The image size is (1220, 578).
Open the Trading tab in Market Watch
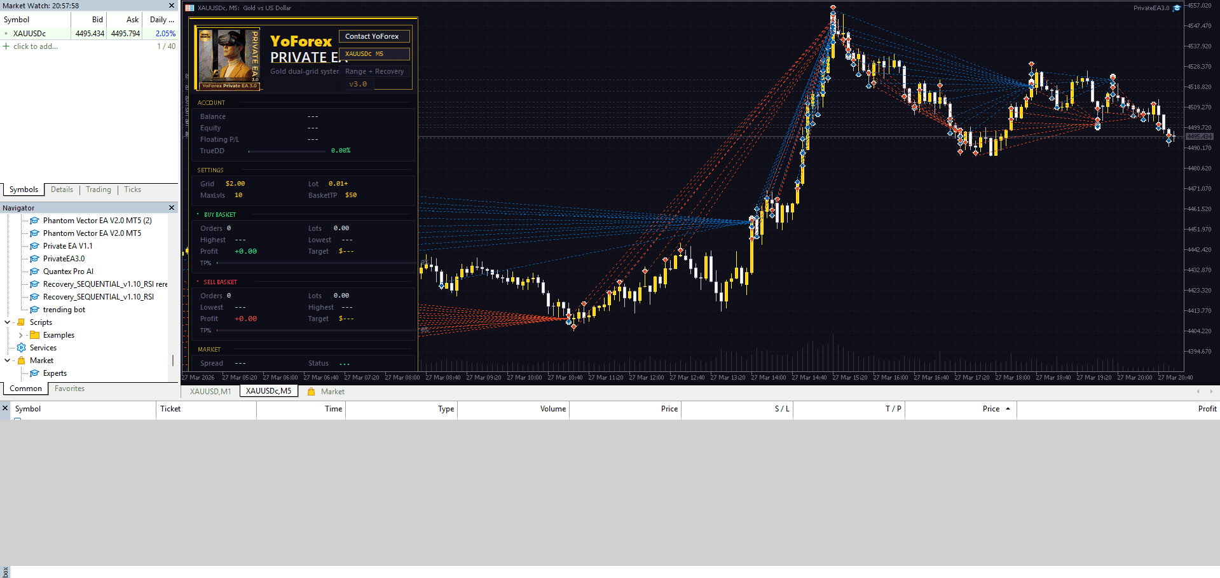tap(99, 189)
